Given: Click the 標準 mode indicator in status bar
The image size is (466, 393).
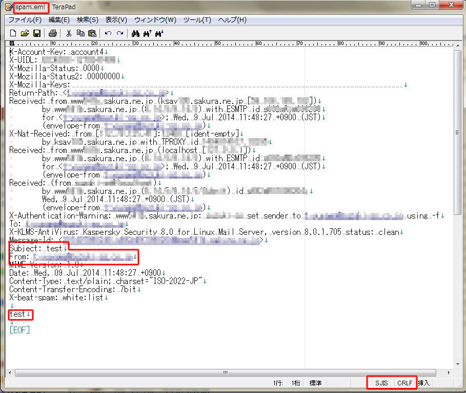Looking at the screenshot, I should 315,383.
